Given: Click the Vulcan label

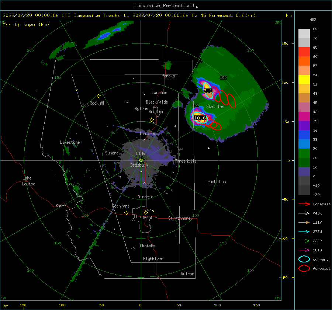Looking at the screenshot, I should click(188, 274).
